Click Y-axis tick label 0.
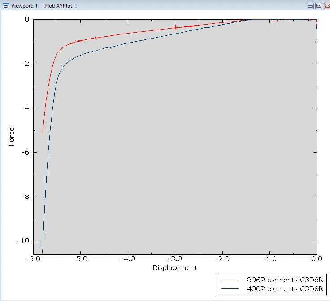The width and height of the screenshot is (330, 301). point(28,19)
